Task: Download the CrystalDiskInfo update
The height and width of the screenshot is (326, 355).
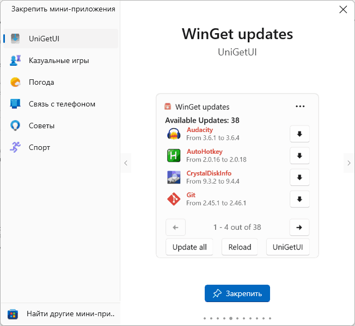Action: coord(299,177)
